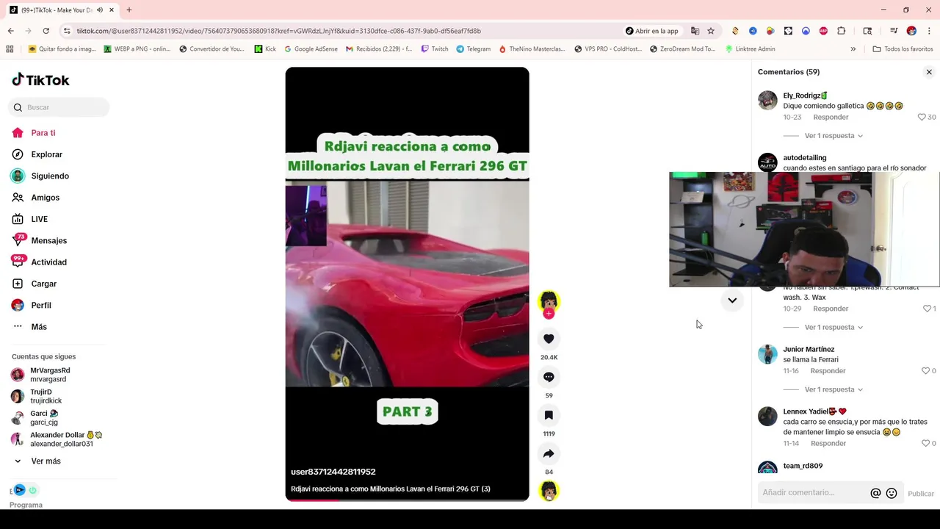Click the browser address bar URL
This screenshot has height=529, width=940.
click(x=279, y=31)
